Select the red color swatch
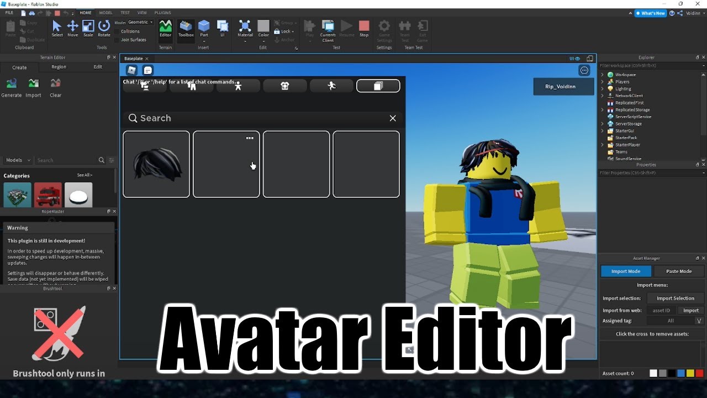 point(700,373)
